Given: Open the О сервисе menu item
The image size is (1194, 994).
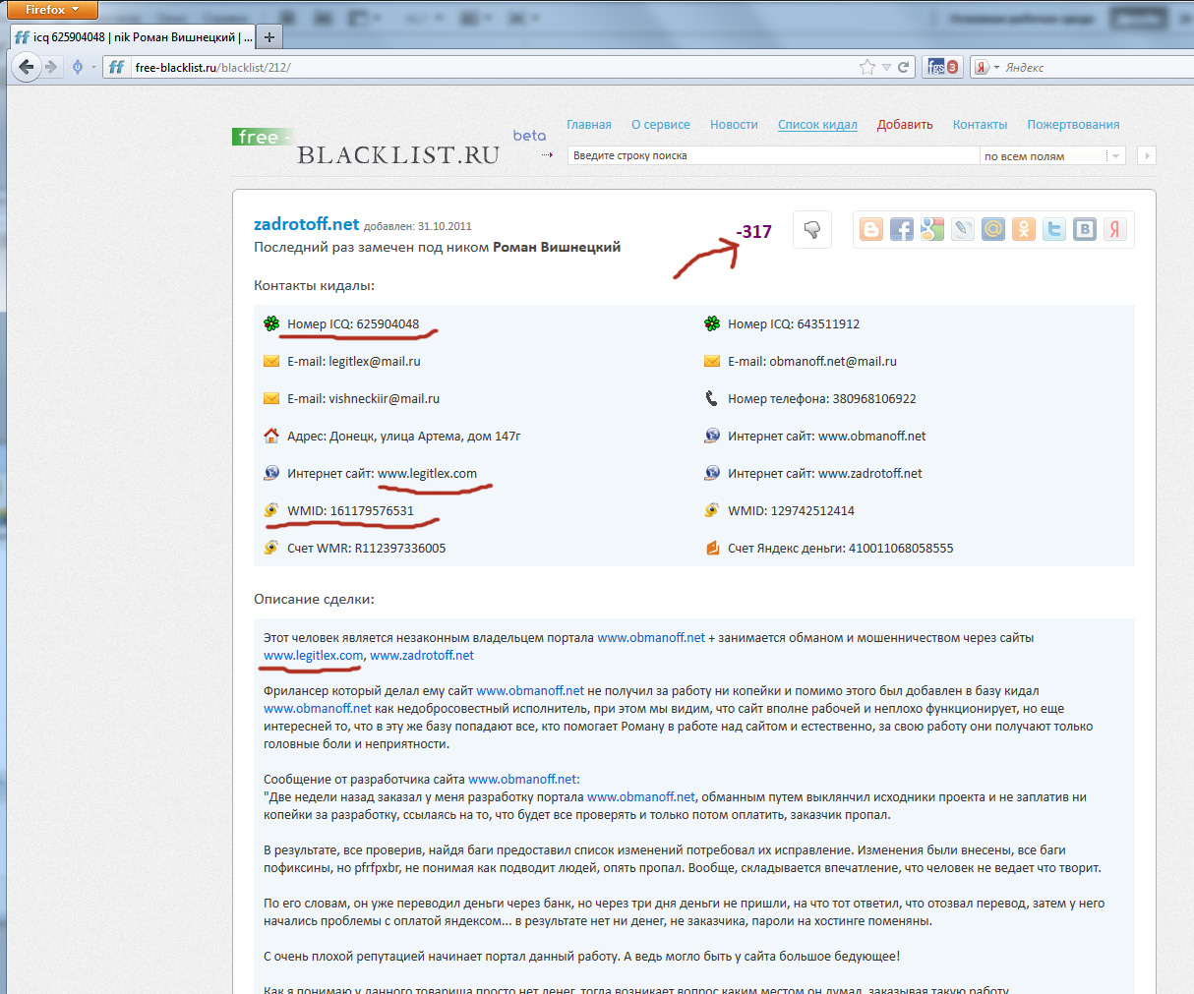Looking at the screenshot, I should pyautogui.click(x=661, y=125).
